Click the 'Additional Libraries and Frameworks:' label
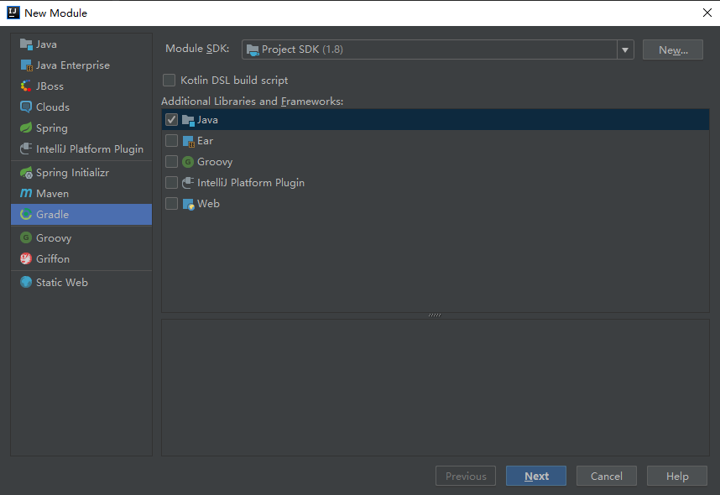Screen dimensions: 720x495 coord(252,101)
